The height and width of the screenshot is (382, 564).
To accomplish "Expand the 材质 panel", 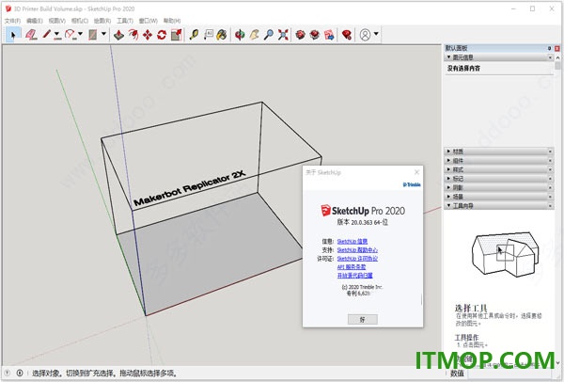I will click(x=448, y=151).
